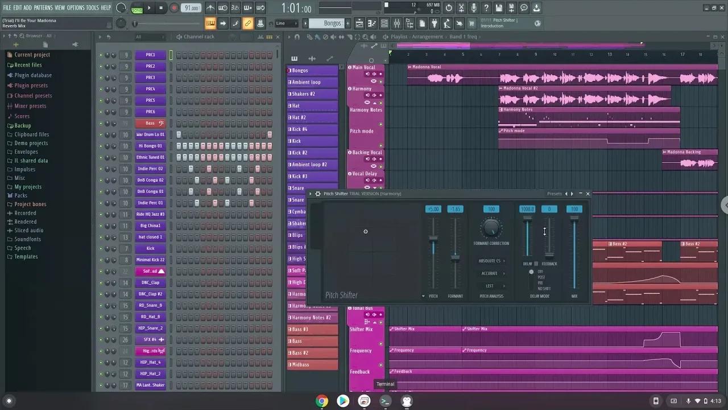The image size is (728, 410).
Task: Open the channel filter dropdown labeled All
Action: pos(138,36)
